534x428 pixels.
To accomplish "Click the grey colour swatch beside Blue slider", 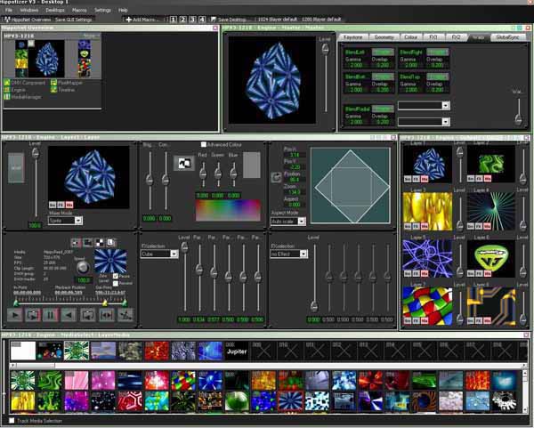I will (x=252, y=165).
